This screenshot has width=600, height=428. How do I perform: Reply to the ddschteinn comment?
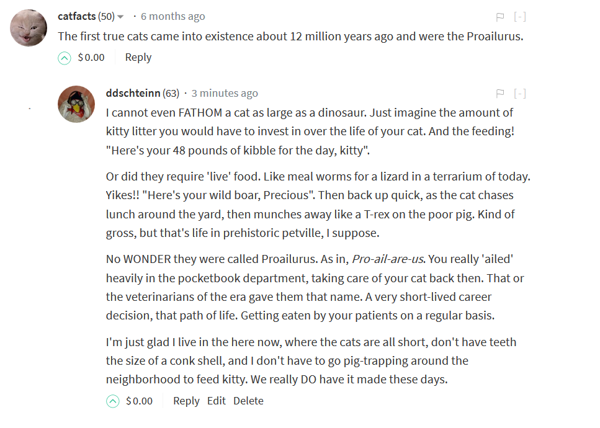(186, 401)
